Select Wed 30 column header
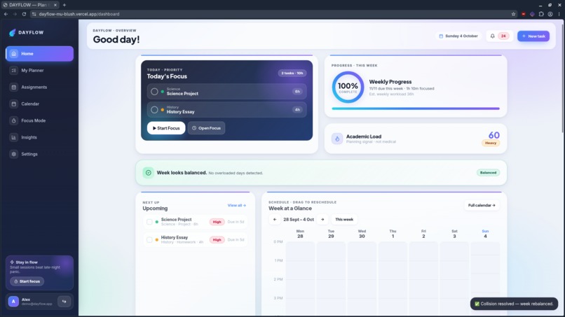The width and height of the screenshot is (565, 317). tap(362, 234)
